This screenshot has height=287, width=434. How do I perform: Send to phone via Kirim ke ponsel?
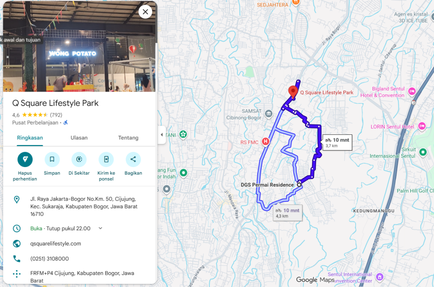[x=106, y=159]
